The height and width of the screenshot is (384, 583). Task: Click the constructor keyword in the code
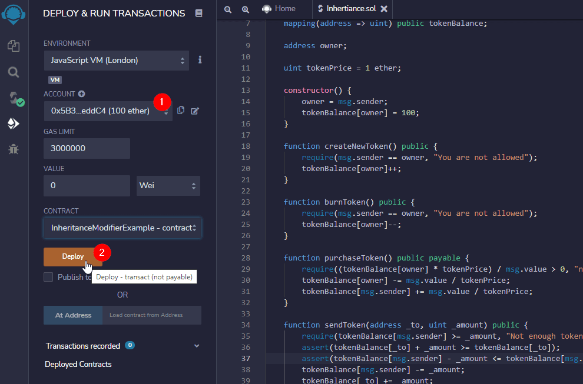pyautogui.click(x=309, y=91)
